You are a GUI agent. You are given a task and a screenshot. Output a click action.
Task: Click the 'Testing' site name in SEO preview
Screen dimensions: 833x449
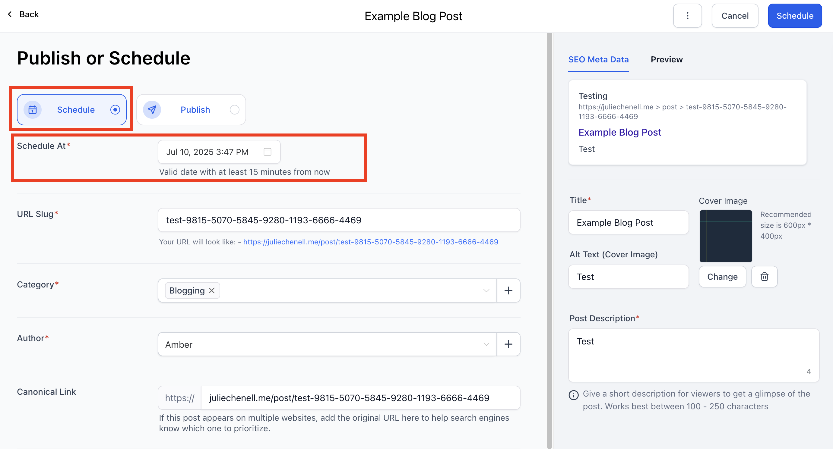tap(593, 96)
